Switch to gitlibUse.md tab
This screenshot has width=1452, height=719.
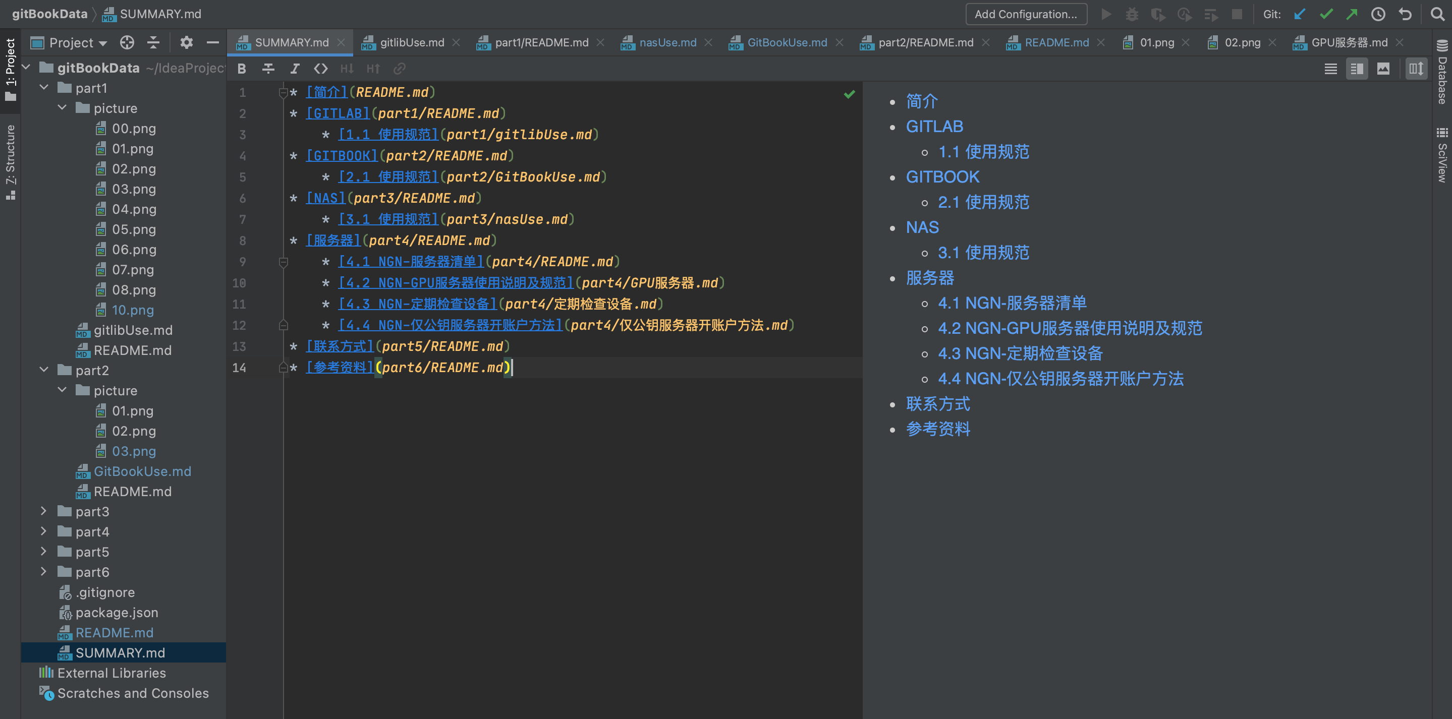pos(412,42)
